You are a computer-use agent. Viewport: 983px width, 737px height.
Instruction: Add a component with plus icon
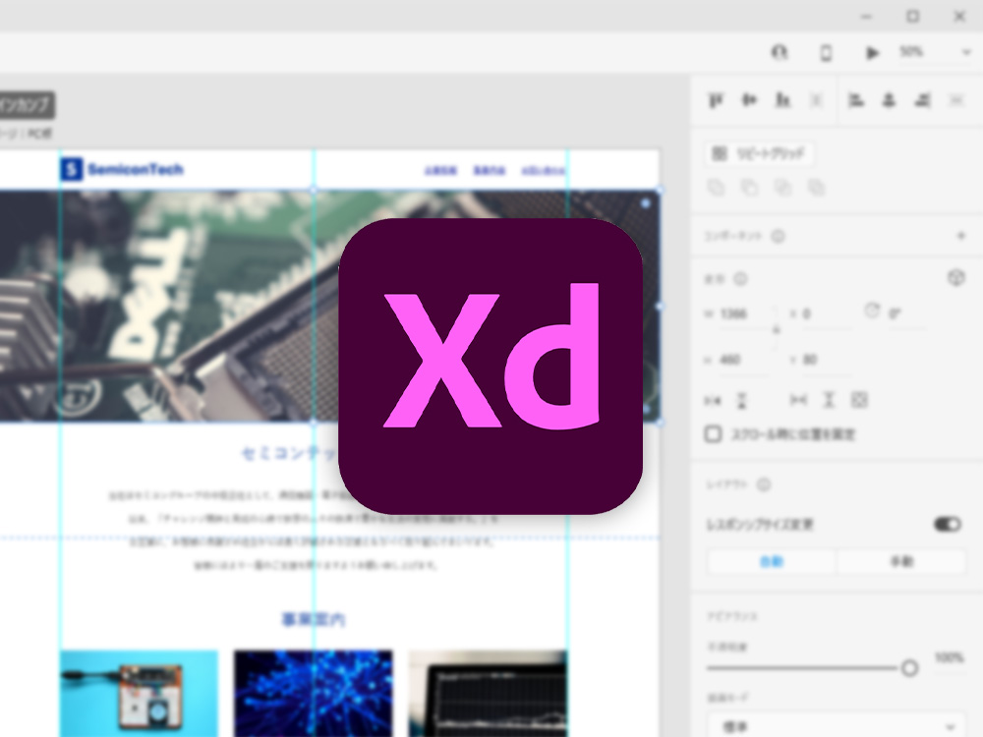click(960, 236)
